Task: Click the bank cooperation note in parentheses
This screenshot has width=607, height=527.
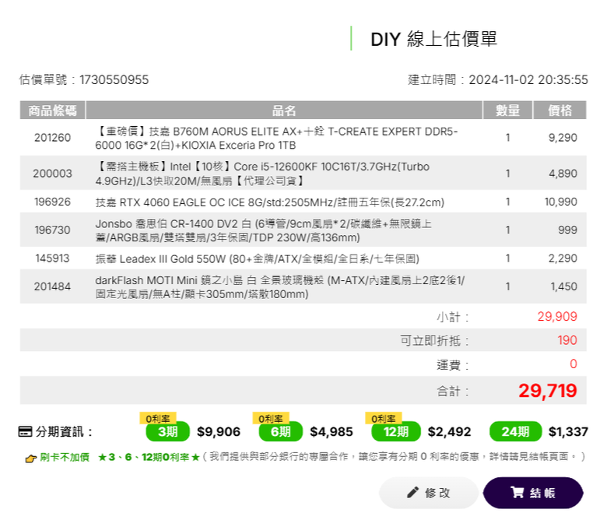Action: click(x=394, y=457)
